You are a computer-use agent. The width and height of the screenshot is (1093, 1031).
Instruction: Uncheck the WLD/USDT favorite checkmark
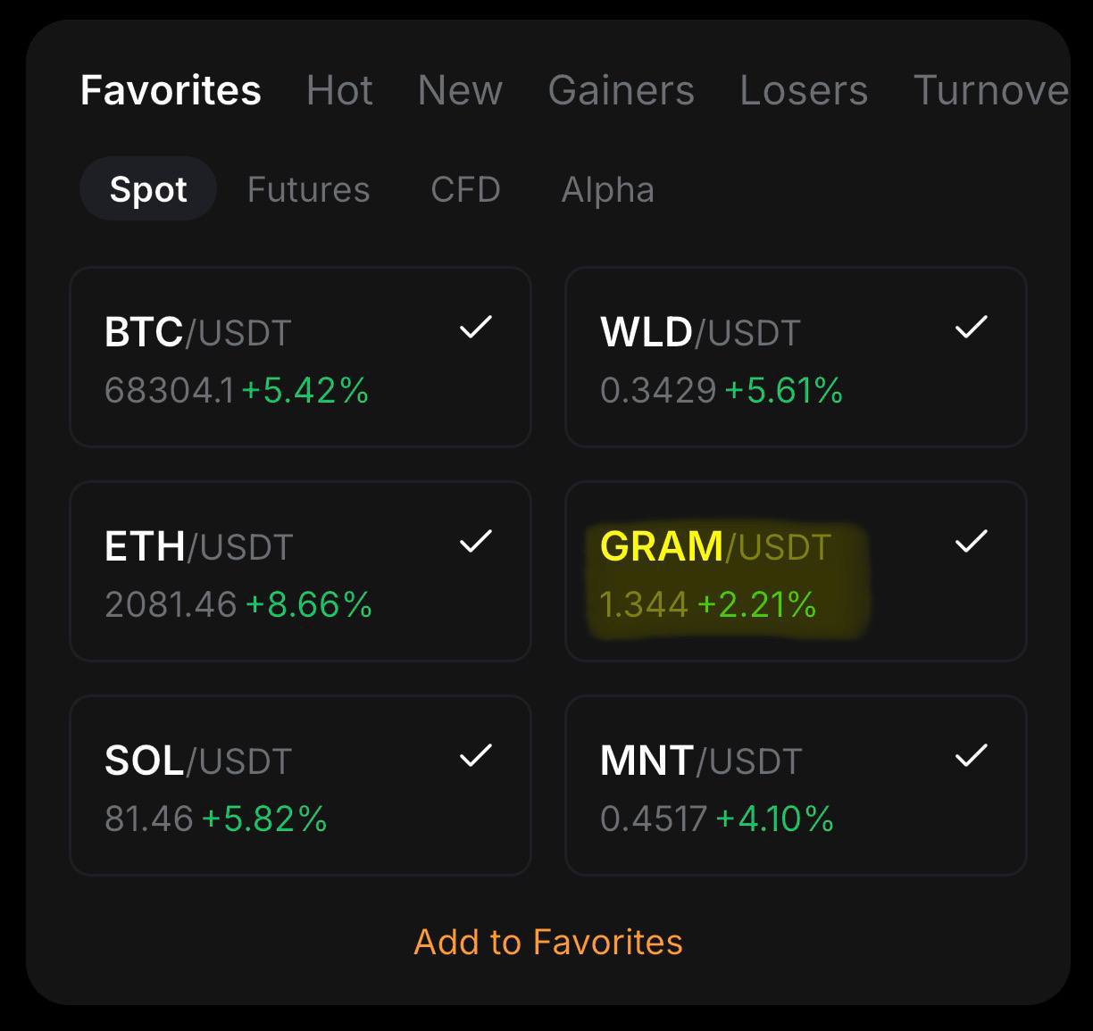coord(971,328)
